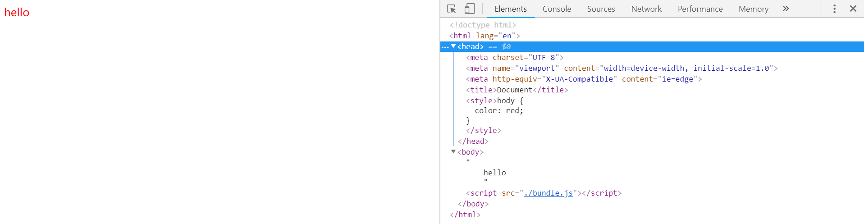The width and height of the screenshot is (864, 224).
Task: Select the meta X-UA-Compatible node
Action: click(x=584, y=79)
